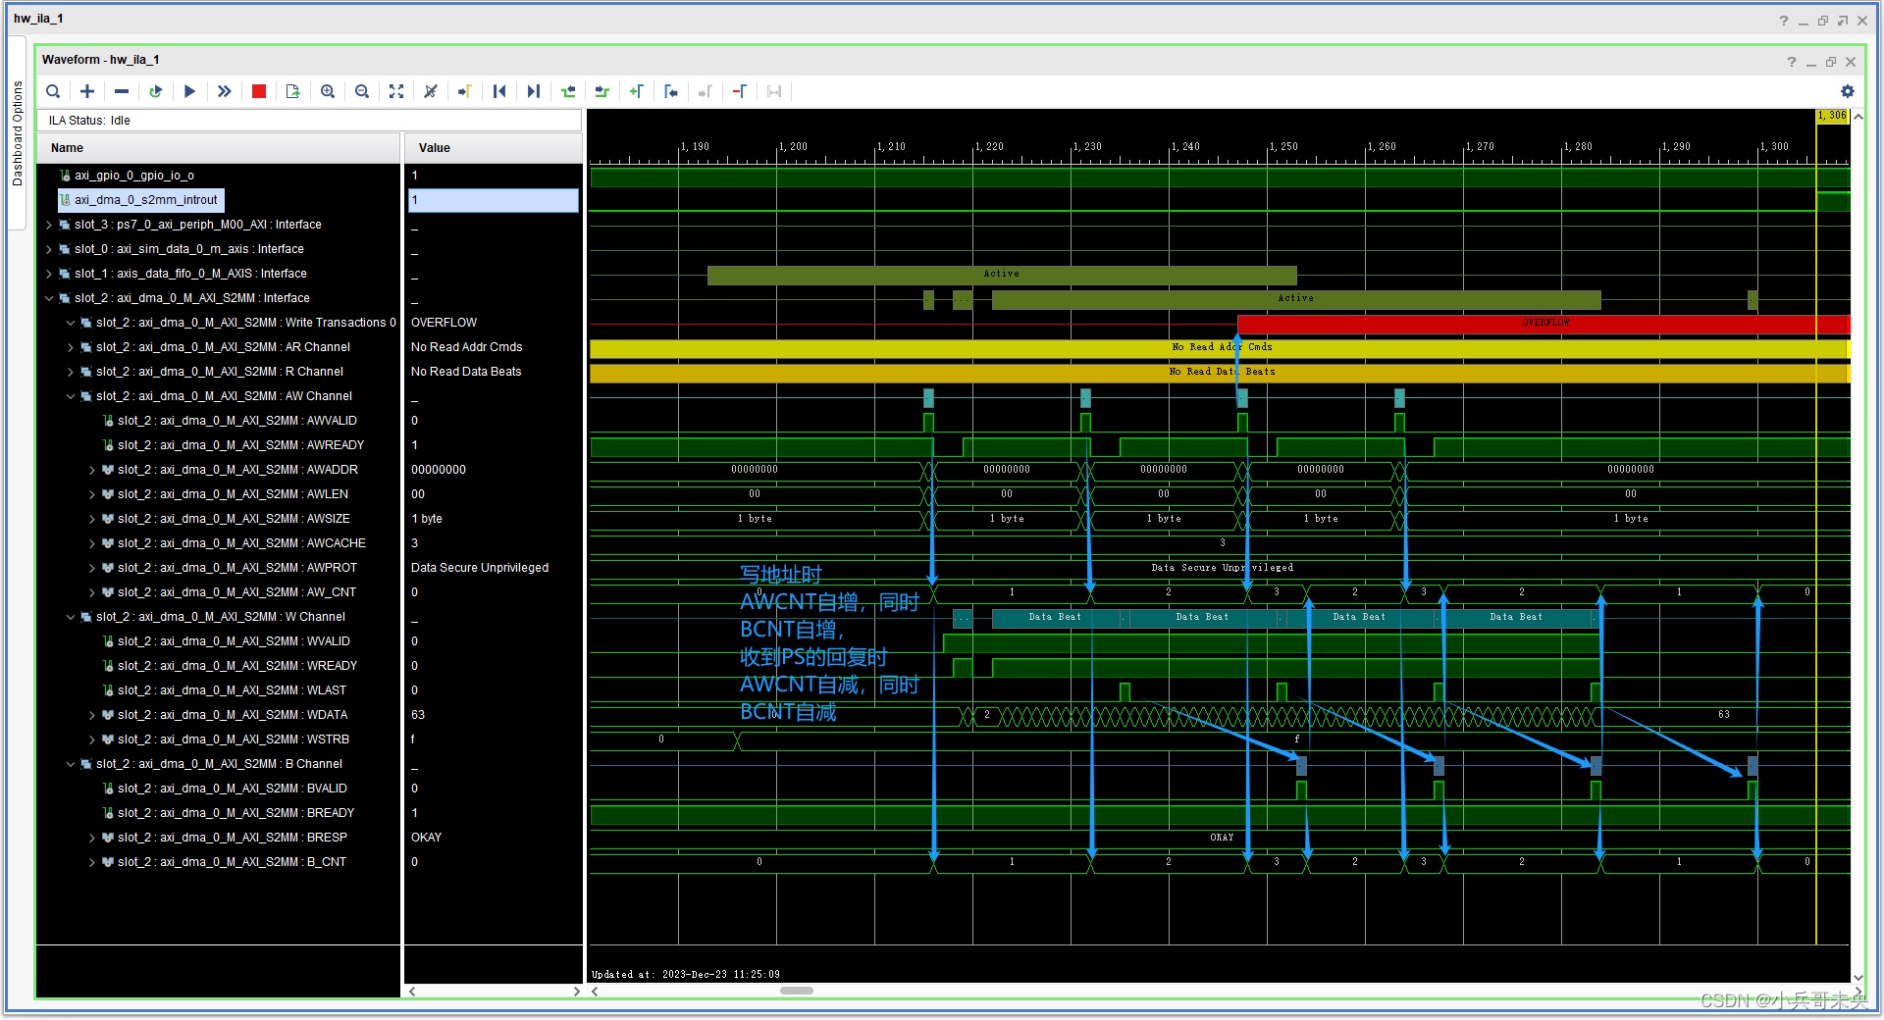
Task: Expand the slot_3 ps7_0_axi_periph_M00_AXI interface
Action: [x=49, y=224]
